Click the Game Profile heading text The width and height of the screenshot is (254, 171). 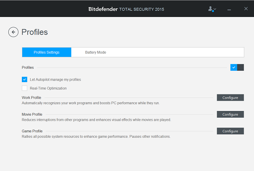coord(32,131)
